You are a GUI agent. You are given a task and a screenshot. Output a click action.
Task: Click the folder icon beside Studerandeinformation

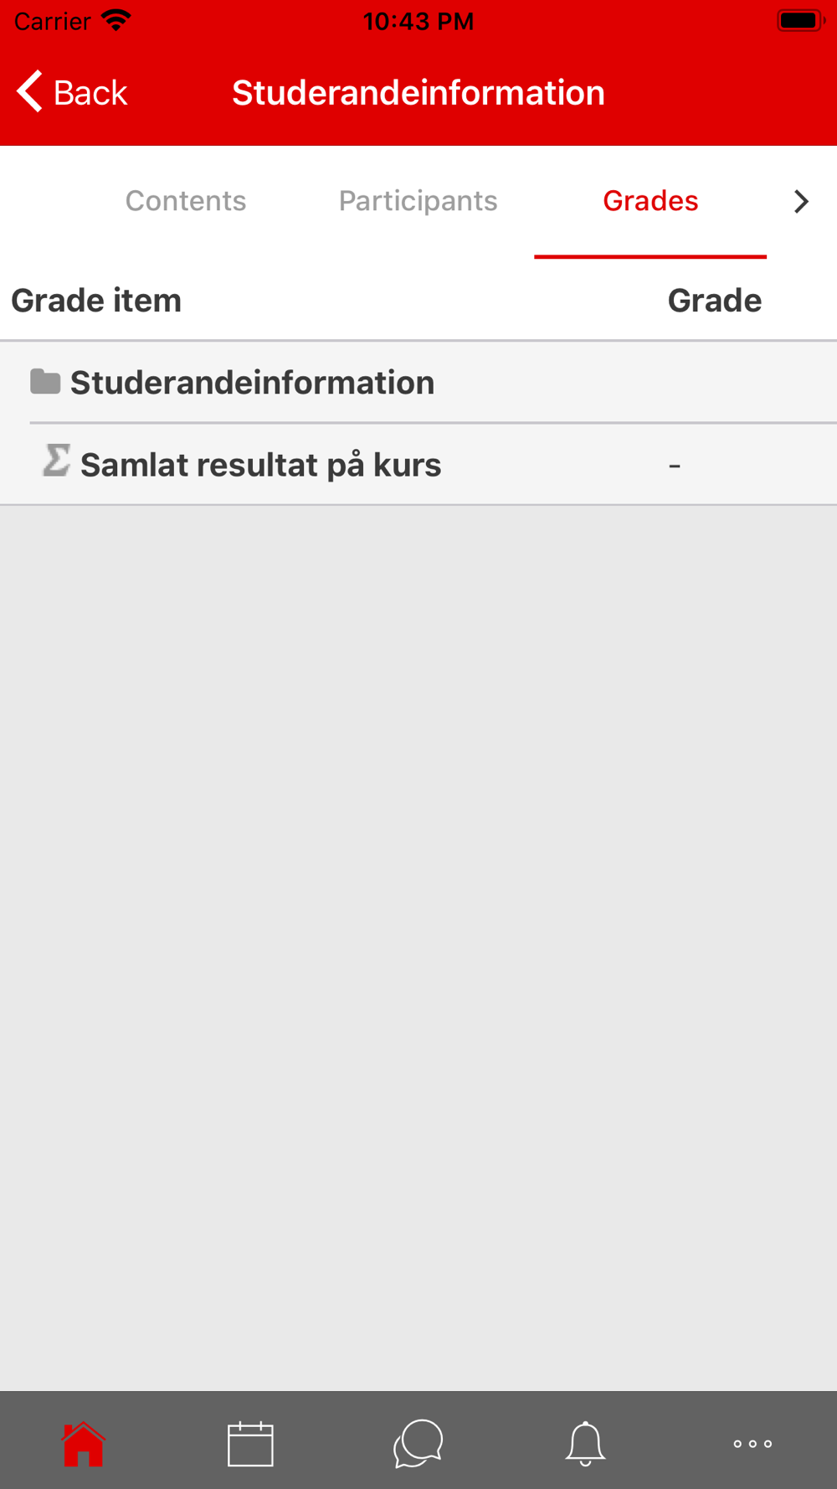(x=45, y=382)
